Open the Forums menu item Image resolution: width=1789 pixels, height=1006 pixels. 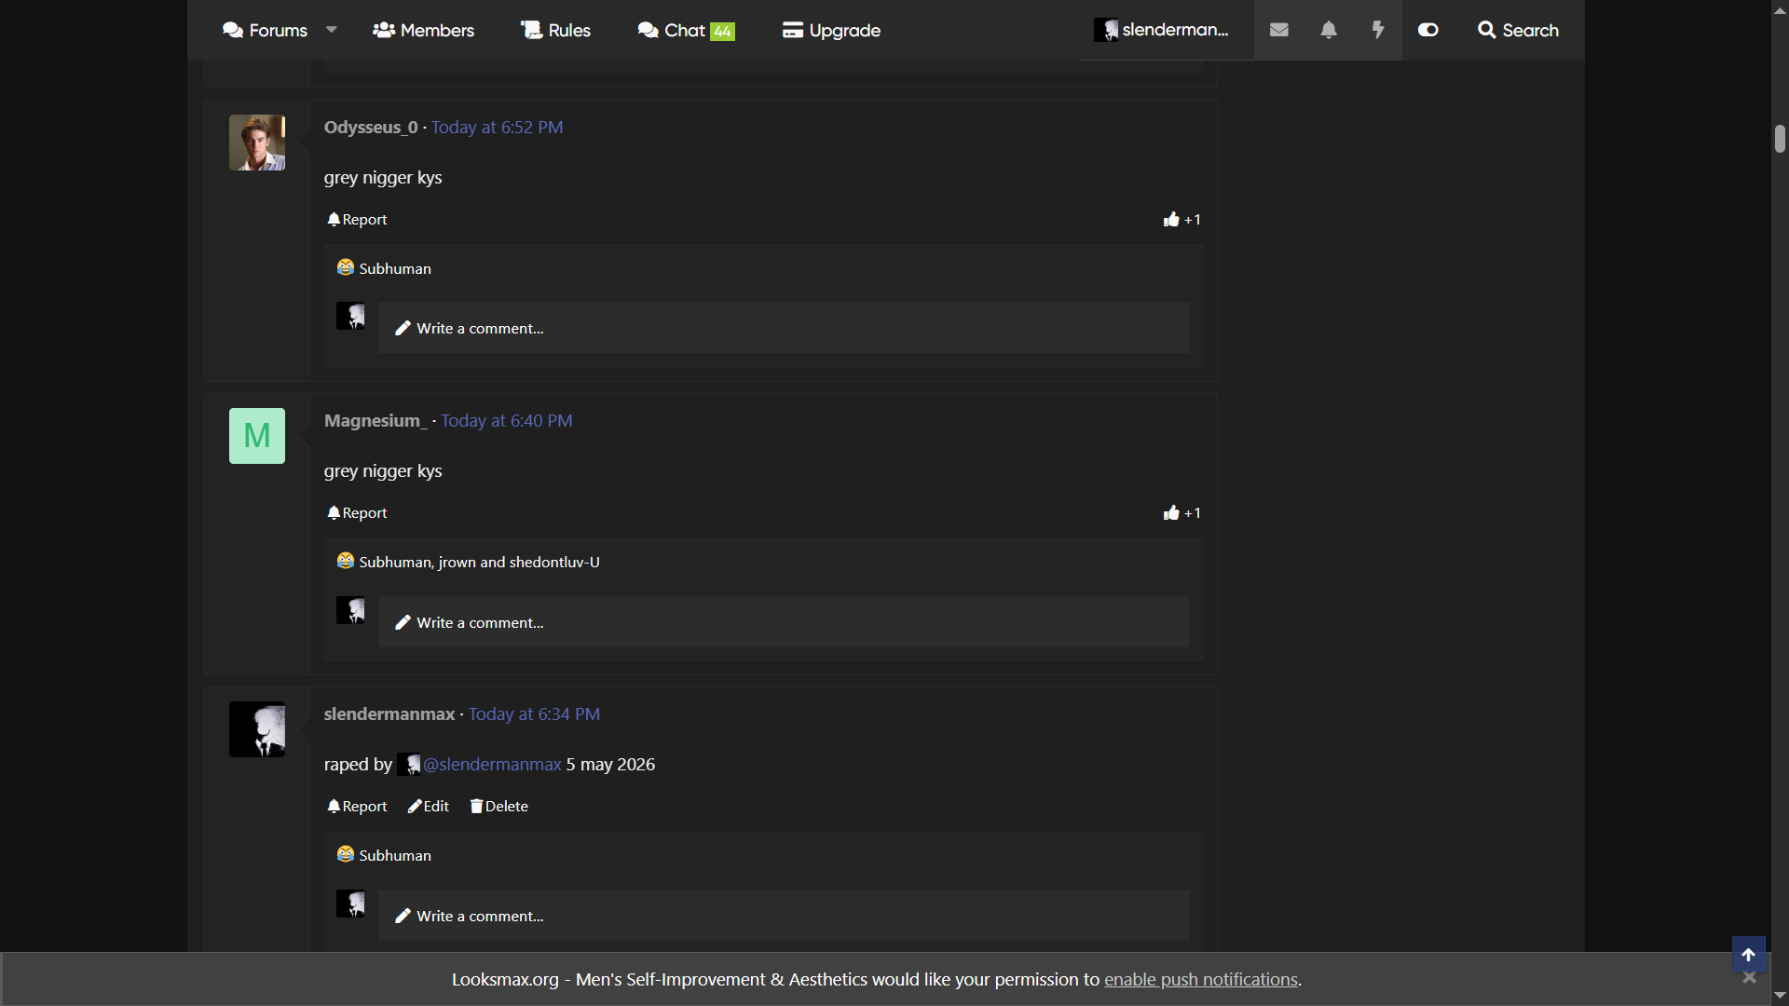click(265, 30)
